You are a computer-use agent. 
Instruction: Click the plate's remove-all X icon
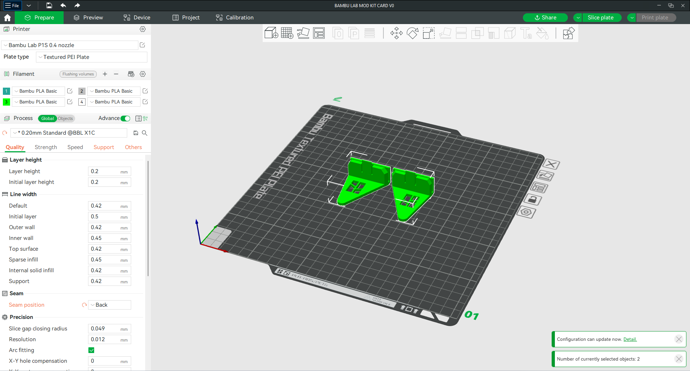coord(551,164)
